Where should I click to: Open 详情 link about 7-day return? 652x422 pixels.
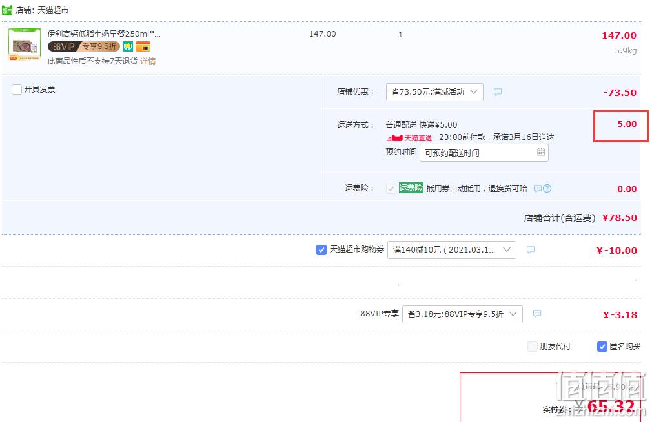coord(148,61)
